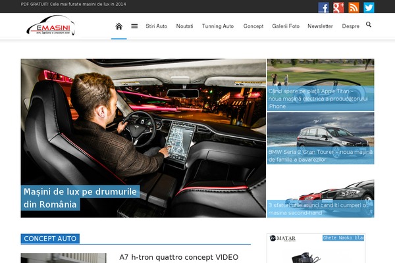Open the Despre menu item

[351, 26]
